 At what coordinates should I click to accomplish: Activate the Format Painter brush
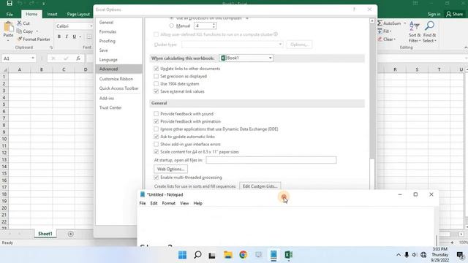20,39
